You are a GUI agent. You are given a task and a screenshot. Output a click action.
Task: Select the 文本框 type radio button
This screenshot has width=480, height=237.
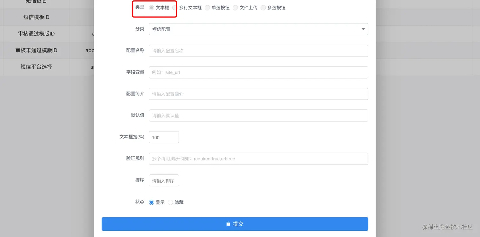coord(152,8)
